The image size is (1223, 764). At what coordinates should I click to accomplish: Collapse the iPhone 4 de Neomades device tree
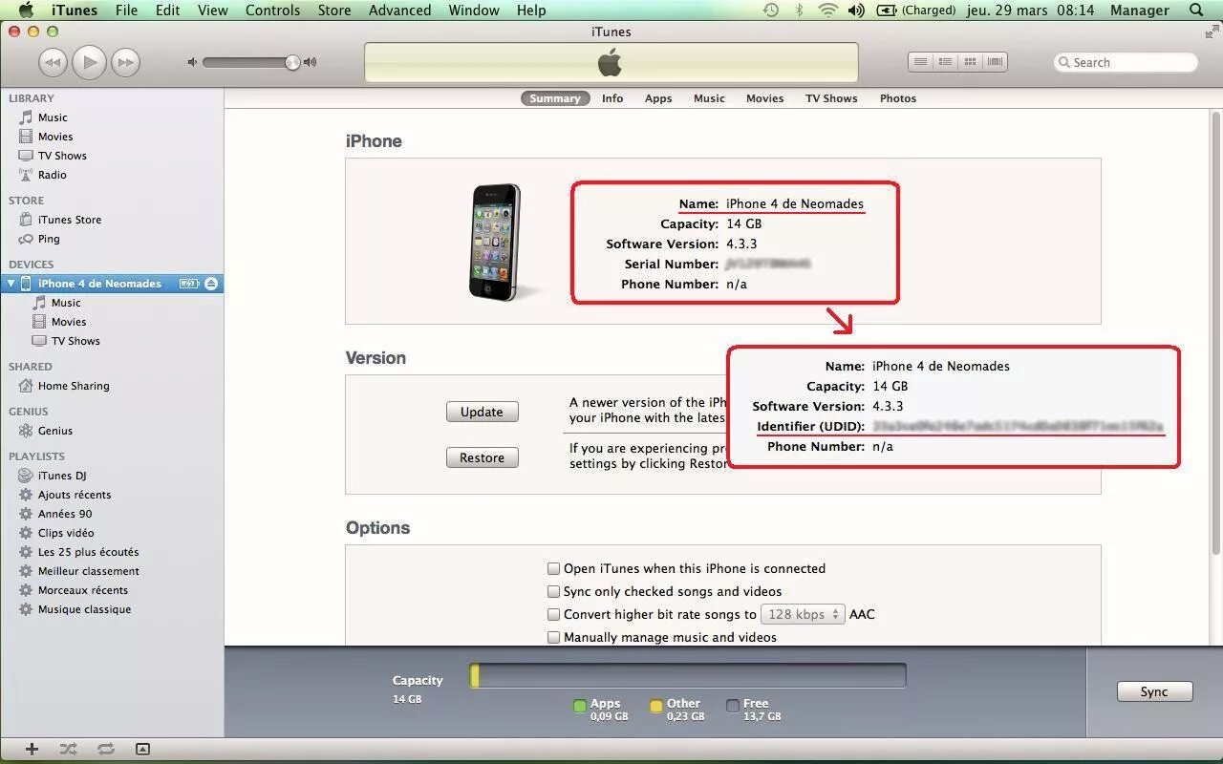click(x=11, y=284)
